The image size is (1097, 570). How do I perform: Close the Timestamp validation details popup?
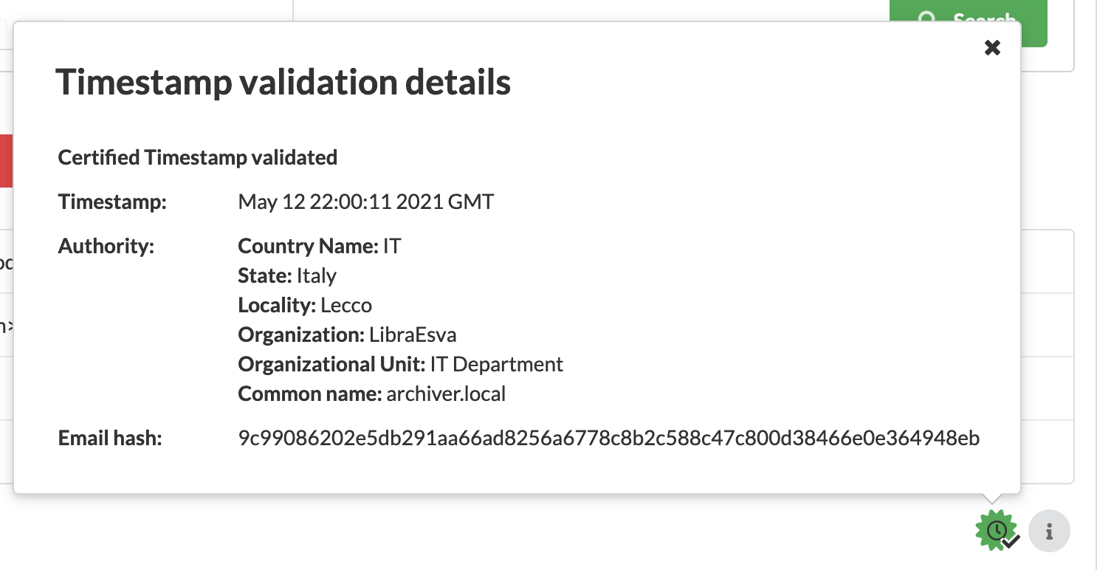[993, 48]
